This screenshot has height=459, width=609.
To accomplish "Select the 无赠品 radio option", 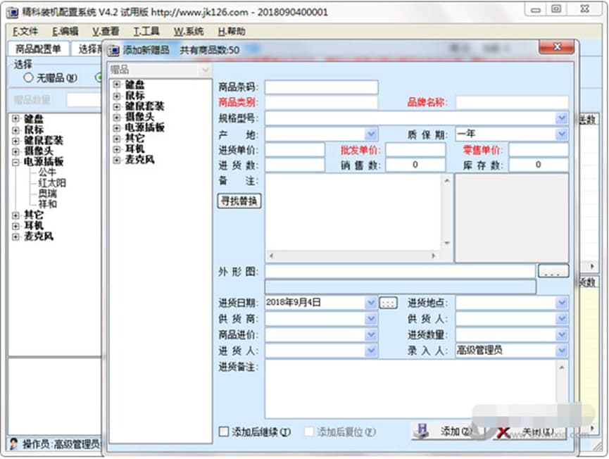I will pyautogui.click(x=28, y=77).
